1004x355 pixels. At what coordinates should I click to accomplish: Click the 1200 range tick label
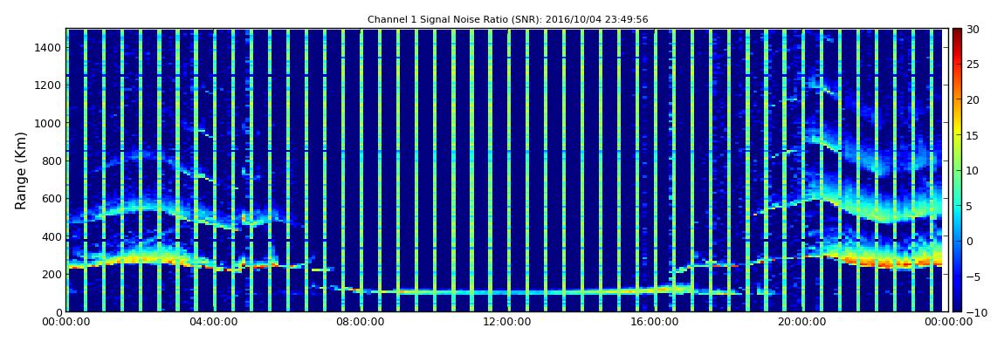coord(49,85)
